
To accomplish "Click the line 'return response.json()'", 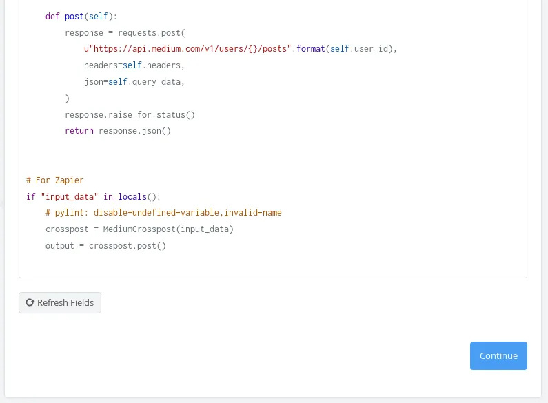I will [x=118, y=131].
